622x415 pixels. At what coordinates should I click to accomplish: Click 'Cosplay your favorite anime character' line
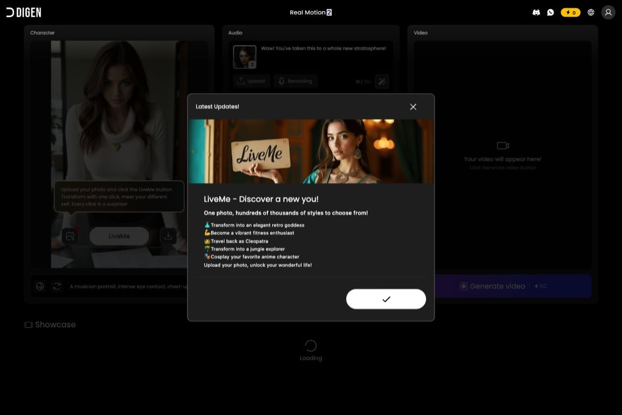[x=252, y=257]
